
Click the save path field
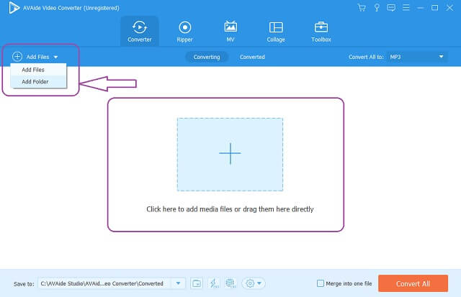(105, 283)
